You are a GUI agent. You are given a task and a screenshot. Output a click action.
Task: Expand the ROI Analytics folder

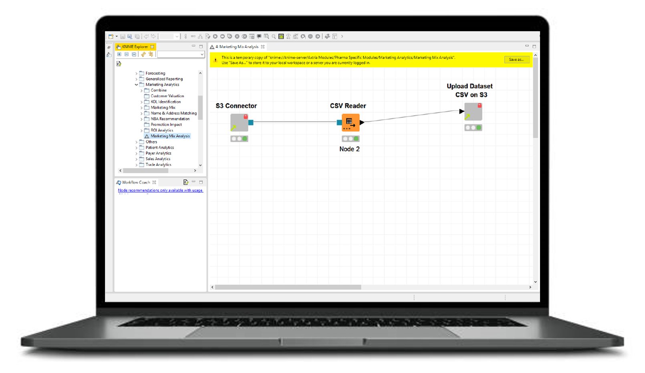141,130
